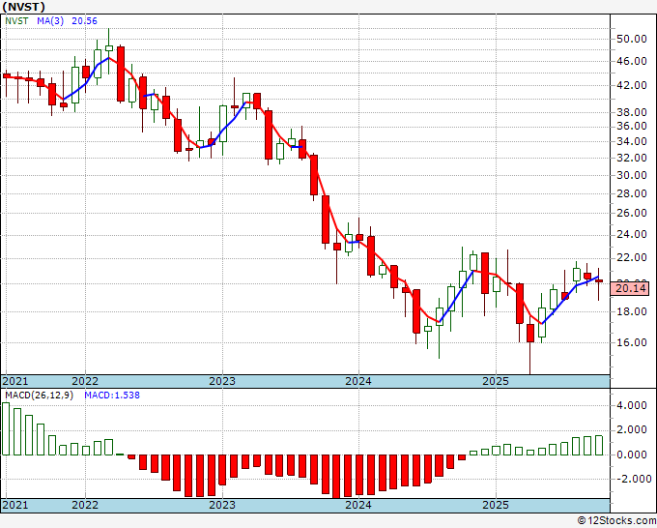Screen dimensions: 657x528
Task: Click the 28.00 price axis label
Action: [x=632, y=193]
